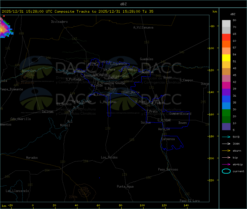Screen dimensions: 247x209
Task: Click the white 30HM arrow in legend
Action: (x=226, y=144)
